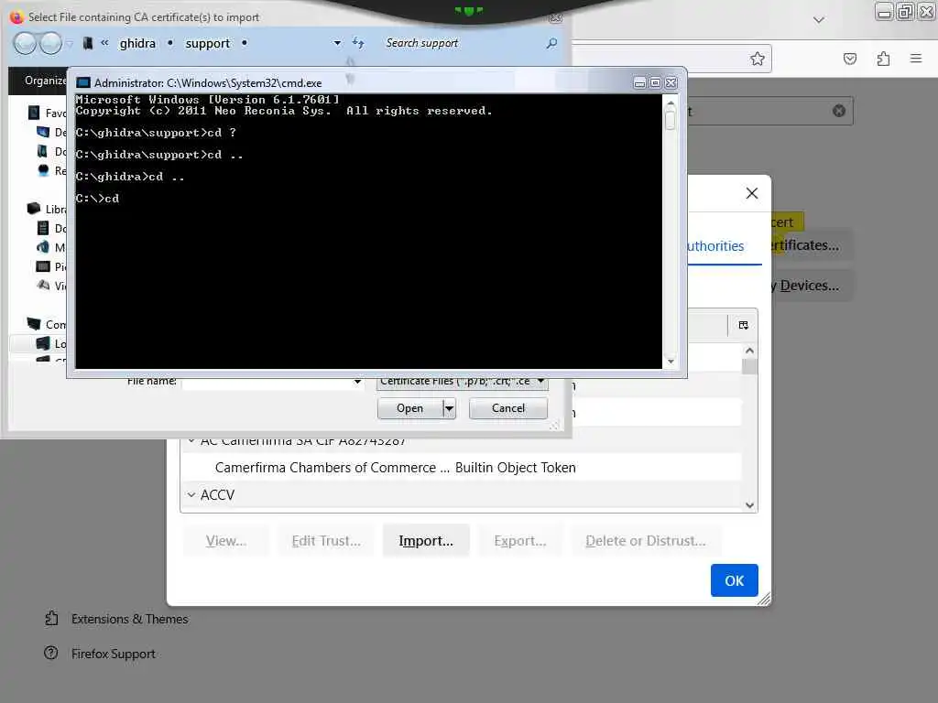
Task: Open Firefox Support link
Action: coord(113,654)
